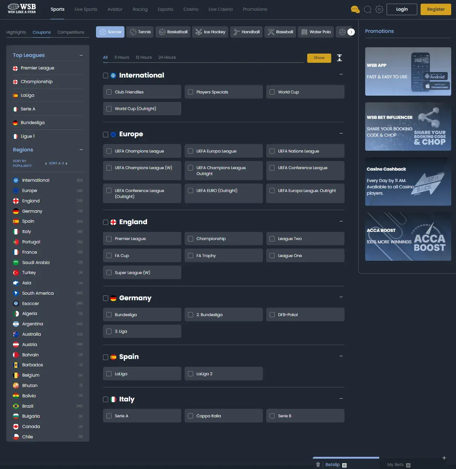Click the Bundesliga flag in Top Leagues
This screenshot has height=469, width=456.
click(16, 123)
